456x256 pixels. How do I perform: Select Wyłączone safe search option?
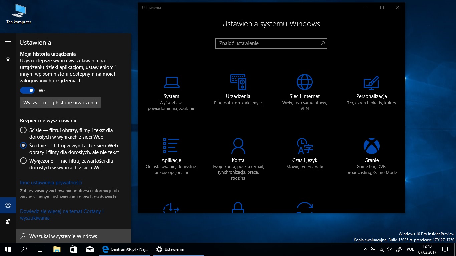pyautogui.click(x=23, y=161)
